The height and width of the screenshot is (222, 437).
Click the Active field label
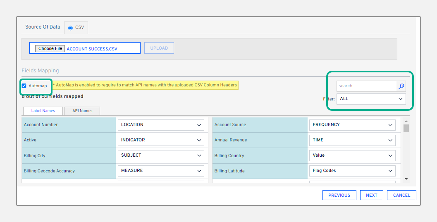(30, 140)
